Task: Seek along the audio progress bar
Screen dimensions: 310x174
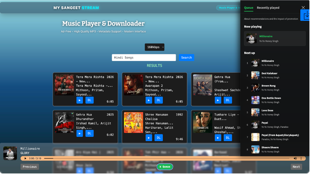Action: pyautogui.click(x=167, y=158)
